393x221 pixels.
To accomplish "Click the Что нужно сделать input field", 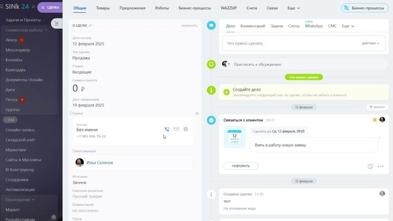I will pos(304,44).
